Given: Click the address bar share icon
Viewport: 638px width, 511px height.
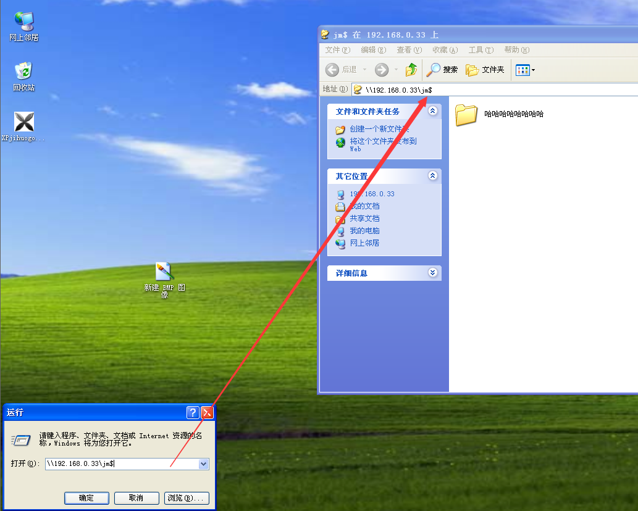Looking at the screenshot, I should 358,89.
